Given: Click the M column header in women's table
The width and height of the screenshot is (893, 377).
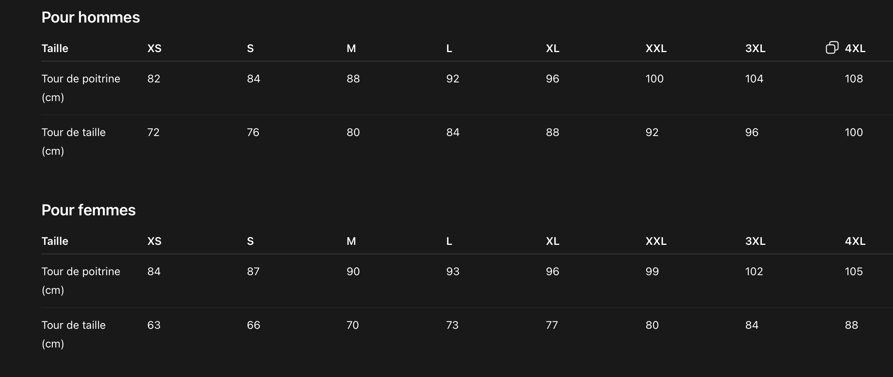Looking at the screenshot, I should [351, 241].
